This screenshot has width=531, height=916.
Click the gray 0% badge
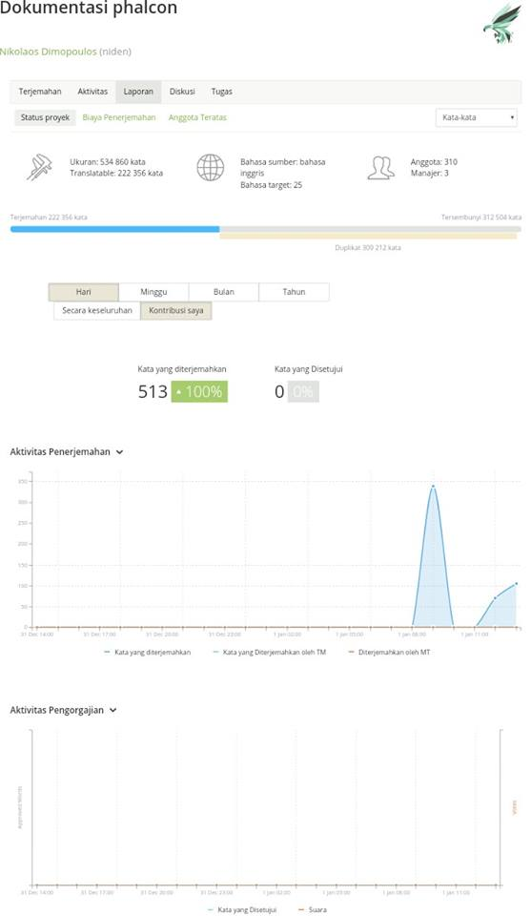(x=303, y=391)
